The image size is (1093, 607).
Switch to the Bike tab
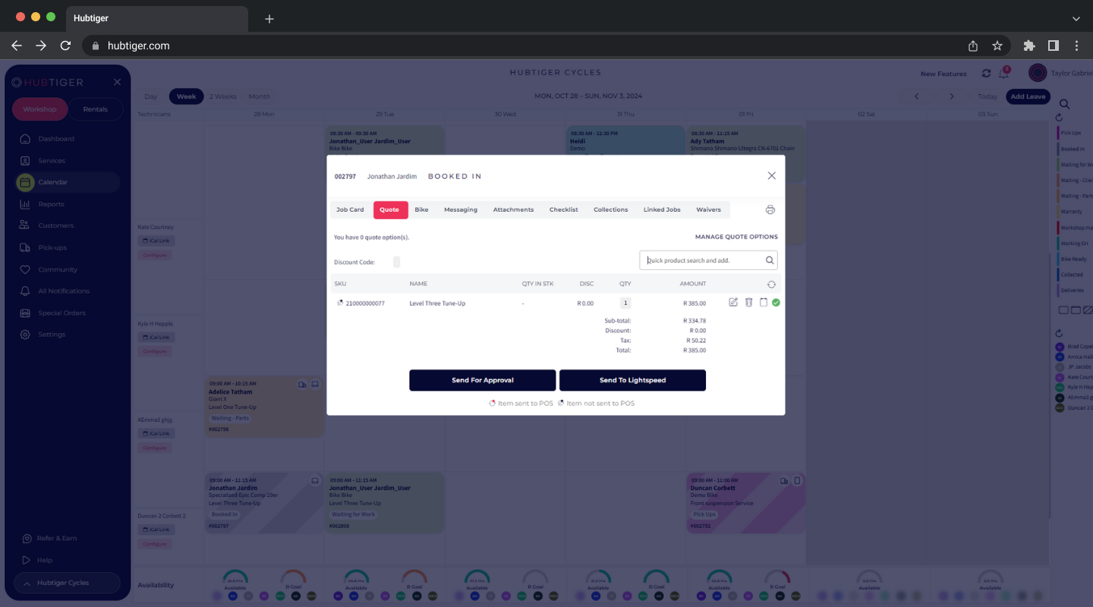[421, 209]
